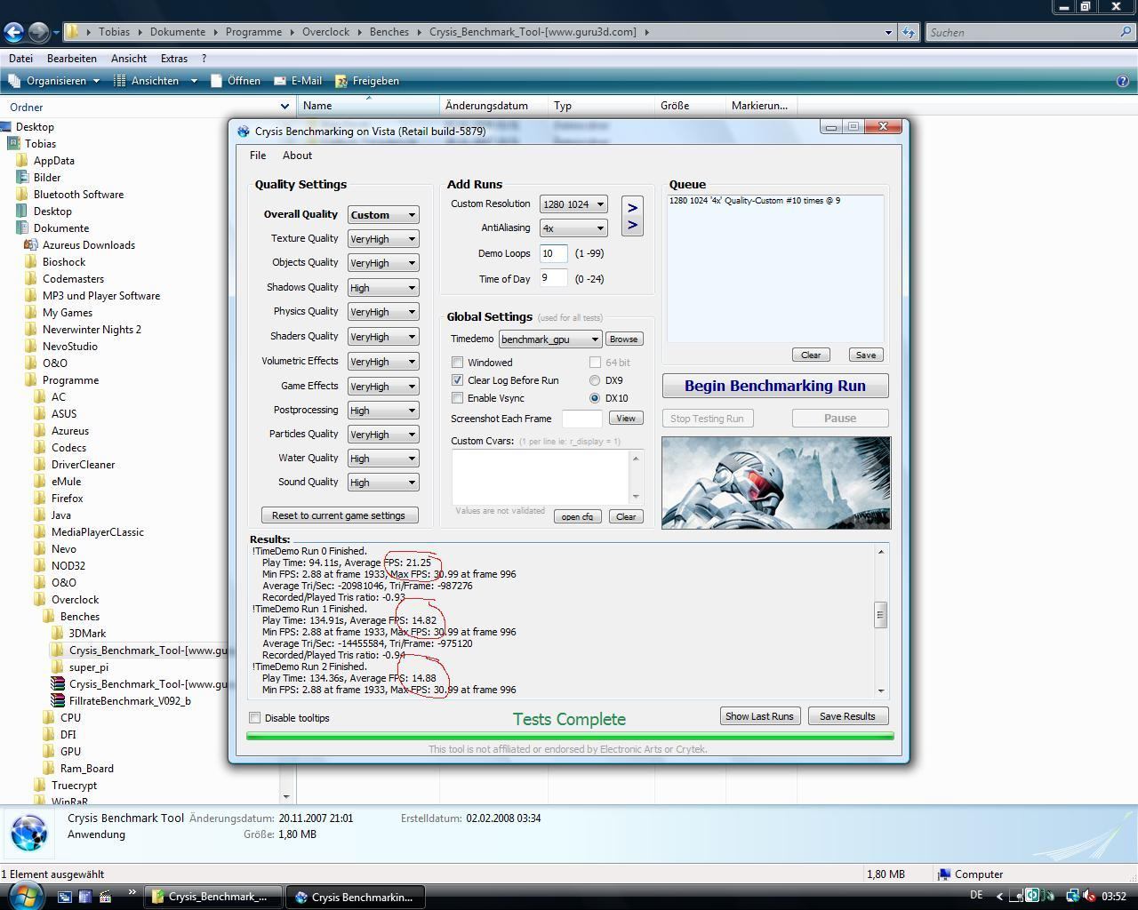Open the Shadows Quality dropdown
This screenshot has height=910, width=1138.
[382, 288]
